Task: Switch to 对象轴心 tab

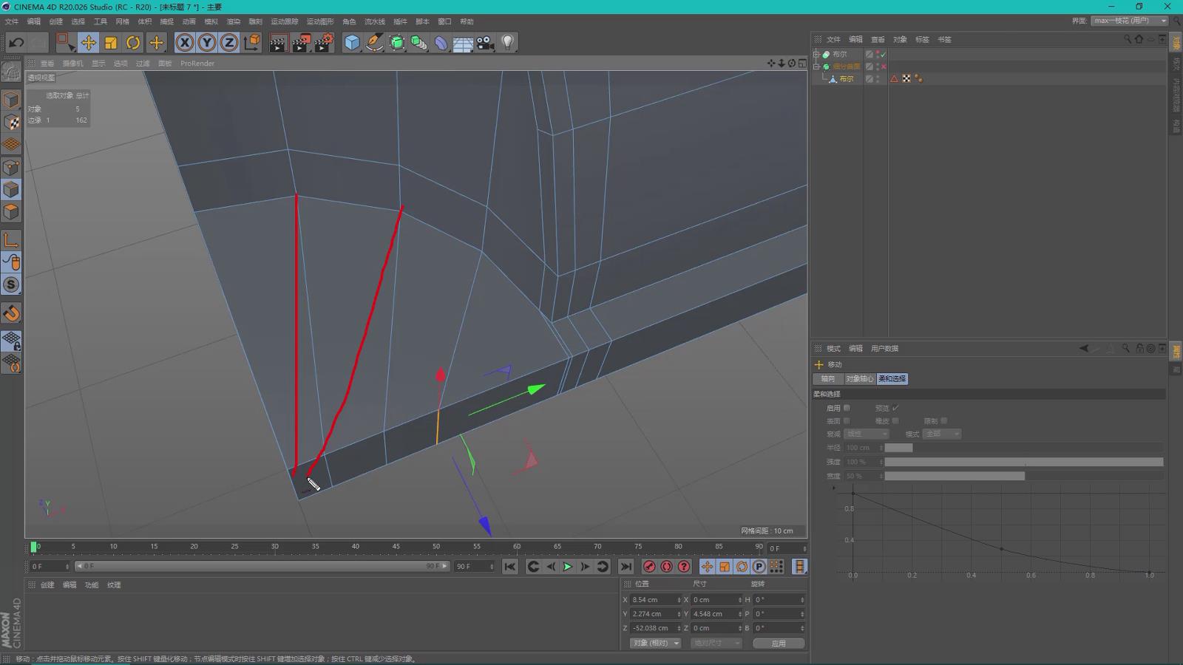Action: tap(859, 378)
